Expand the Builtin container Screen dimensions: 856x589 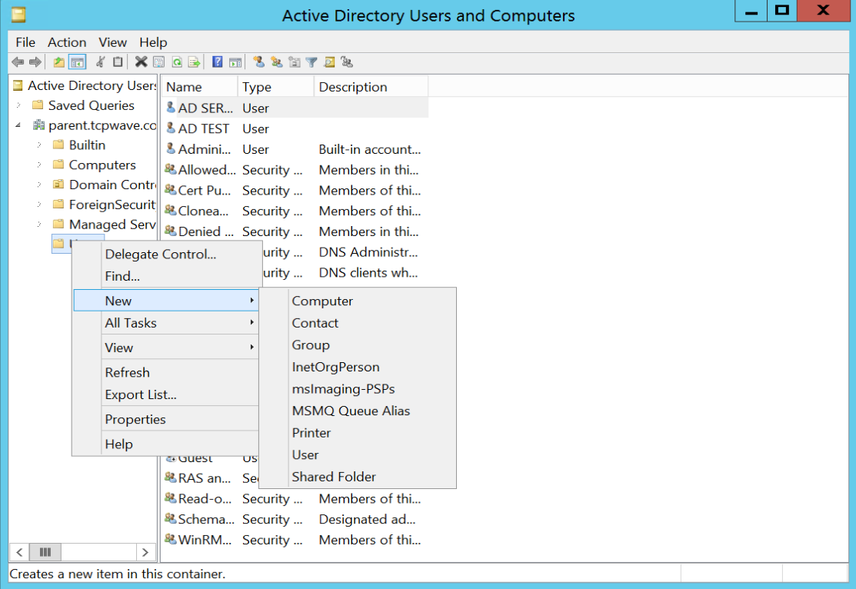[39, 145]
